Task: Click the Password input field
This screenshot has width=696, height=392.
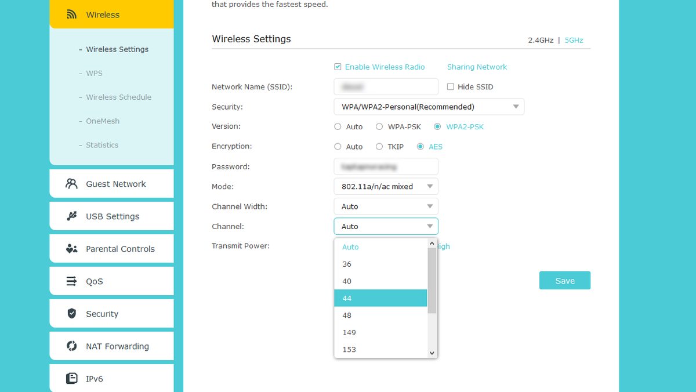Action: 386,166
